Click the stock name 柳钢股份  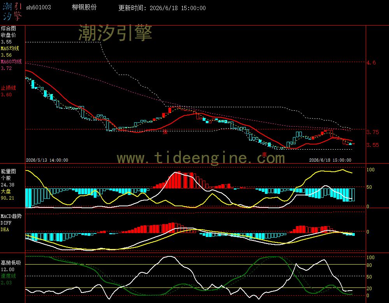tap(84, 7)
